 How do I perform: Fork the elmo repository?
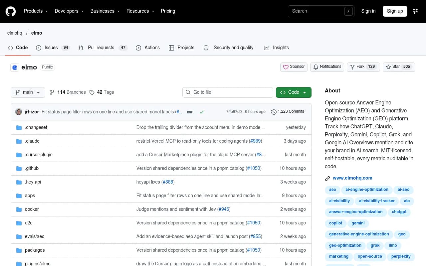(x=363, y=67)
